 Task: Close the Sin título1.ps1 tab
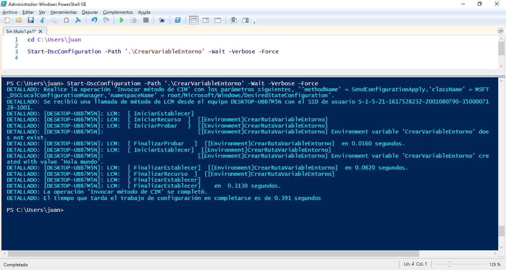(41, 32)
